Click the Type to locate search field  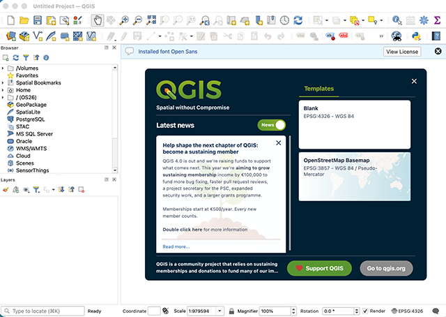[43, 311]
